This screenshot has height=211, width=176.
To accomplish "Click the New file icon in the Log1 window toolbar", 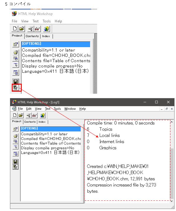I will tap(15, 115).
